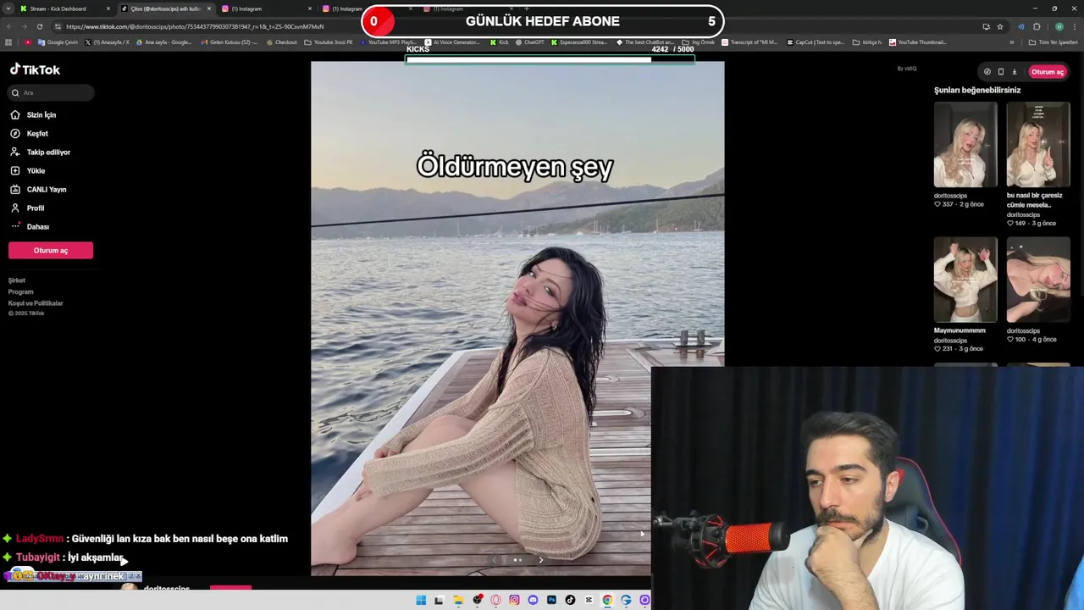Bookmark this page with star icon
Viewport: 1084px width, 610px height.
tap(1000, 26)
